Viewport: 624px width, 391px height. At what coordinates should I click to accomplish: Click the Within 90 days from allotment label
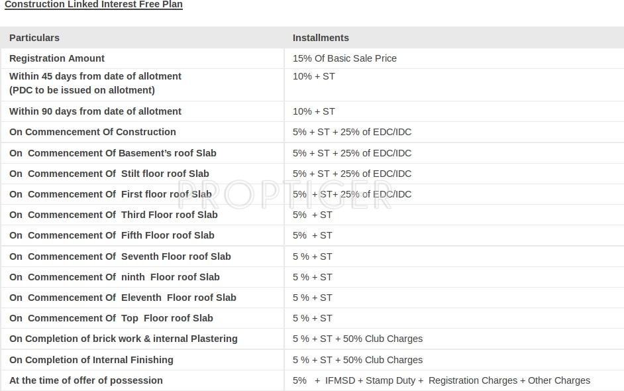coord(95,111)
